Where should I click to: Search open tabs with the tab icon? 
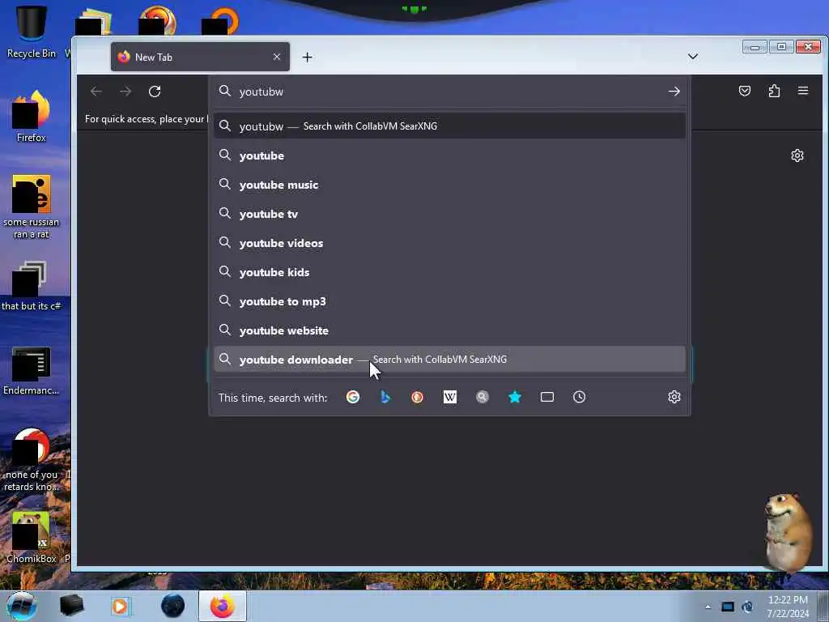tap(547, 397)
